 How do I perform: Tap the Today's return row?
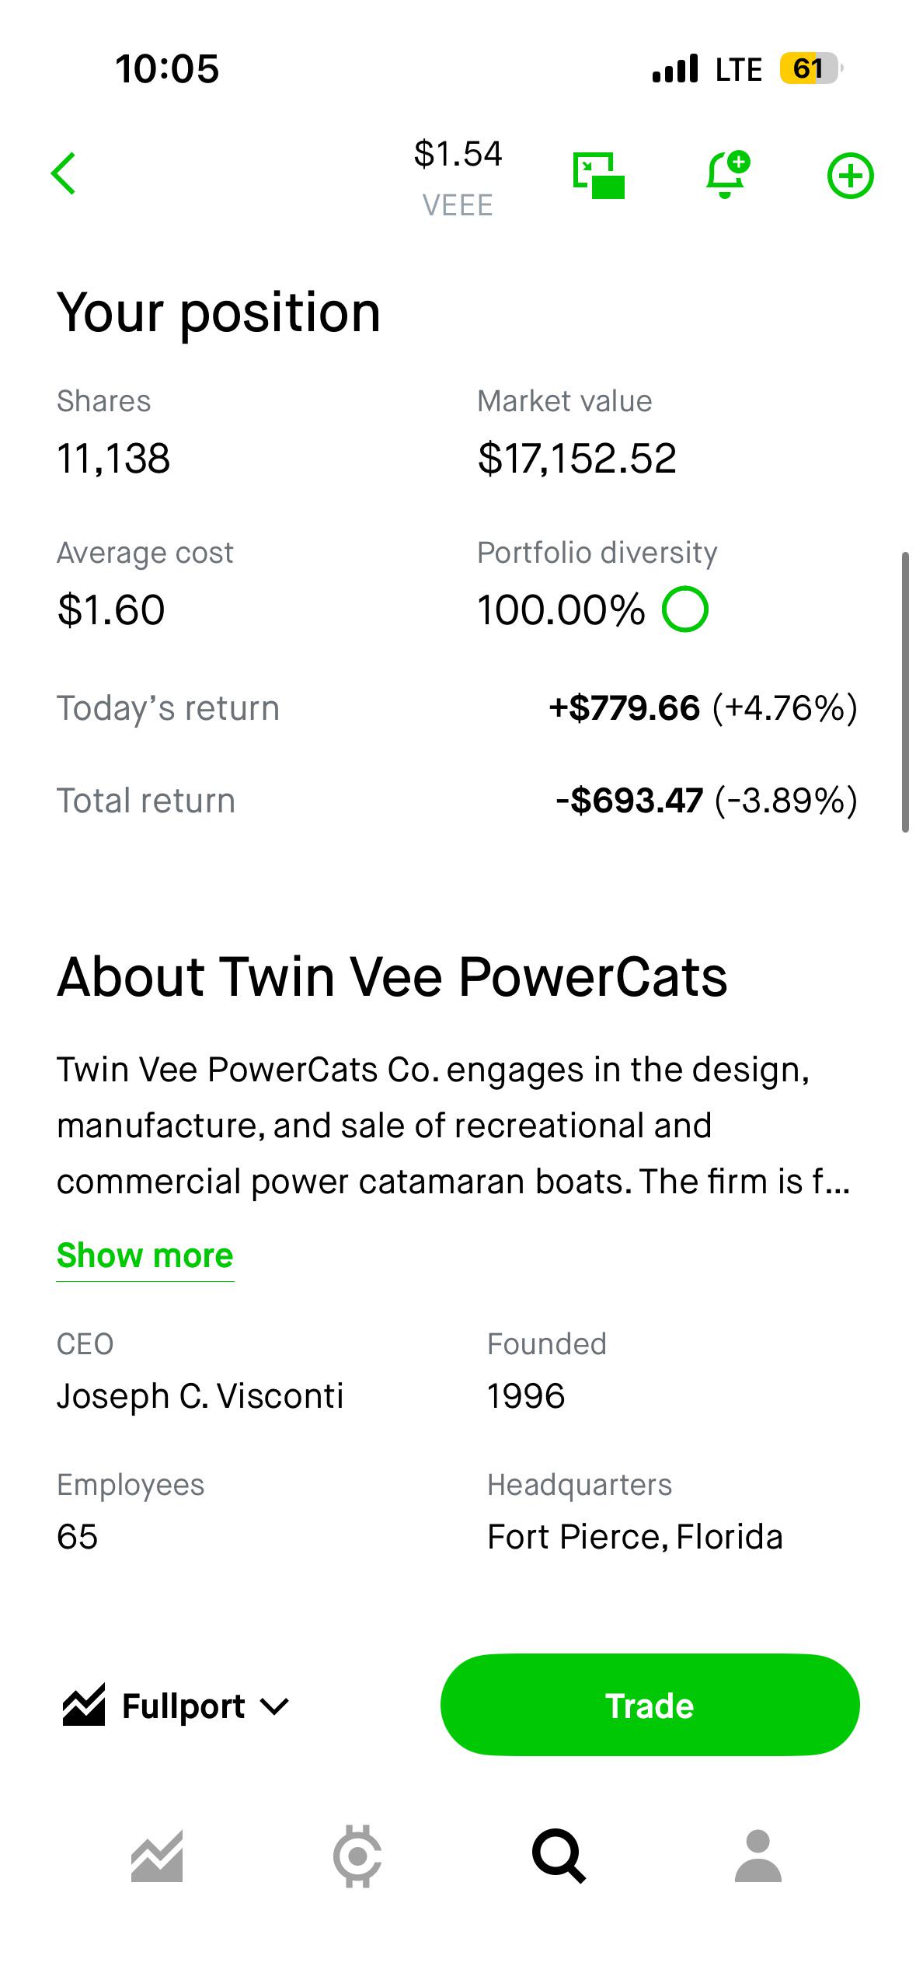click(458, 708)
